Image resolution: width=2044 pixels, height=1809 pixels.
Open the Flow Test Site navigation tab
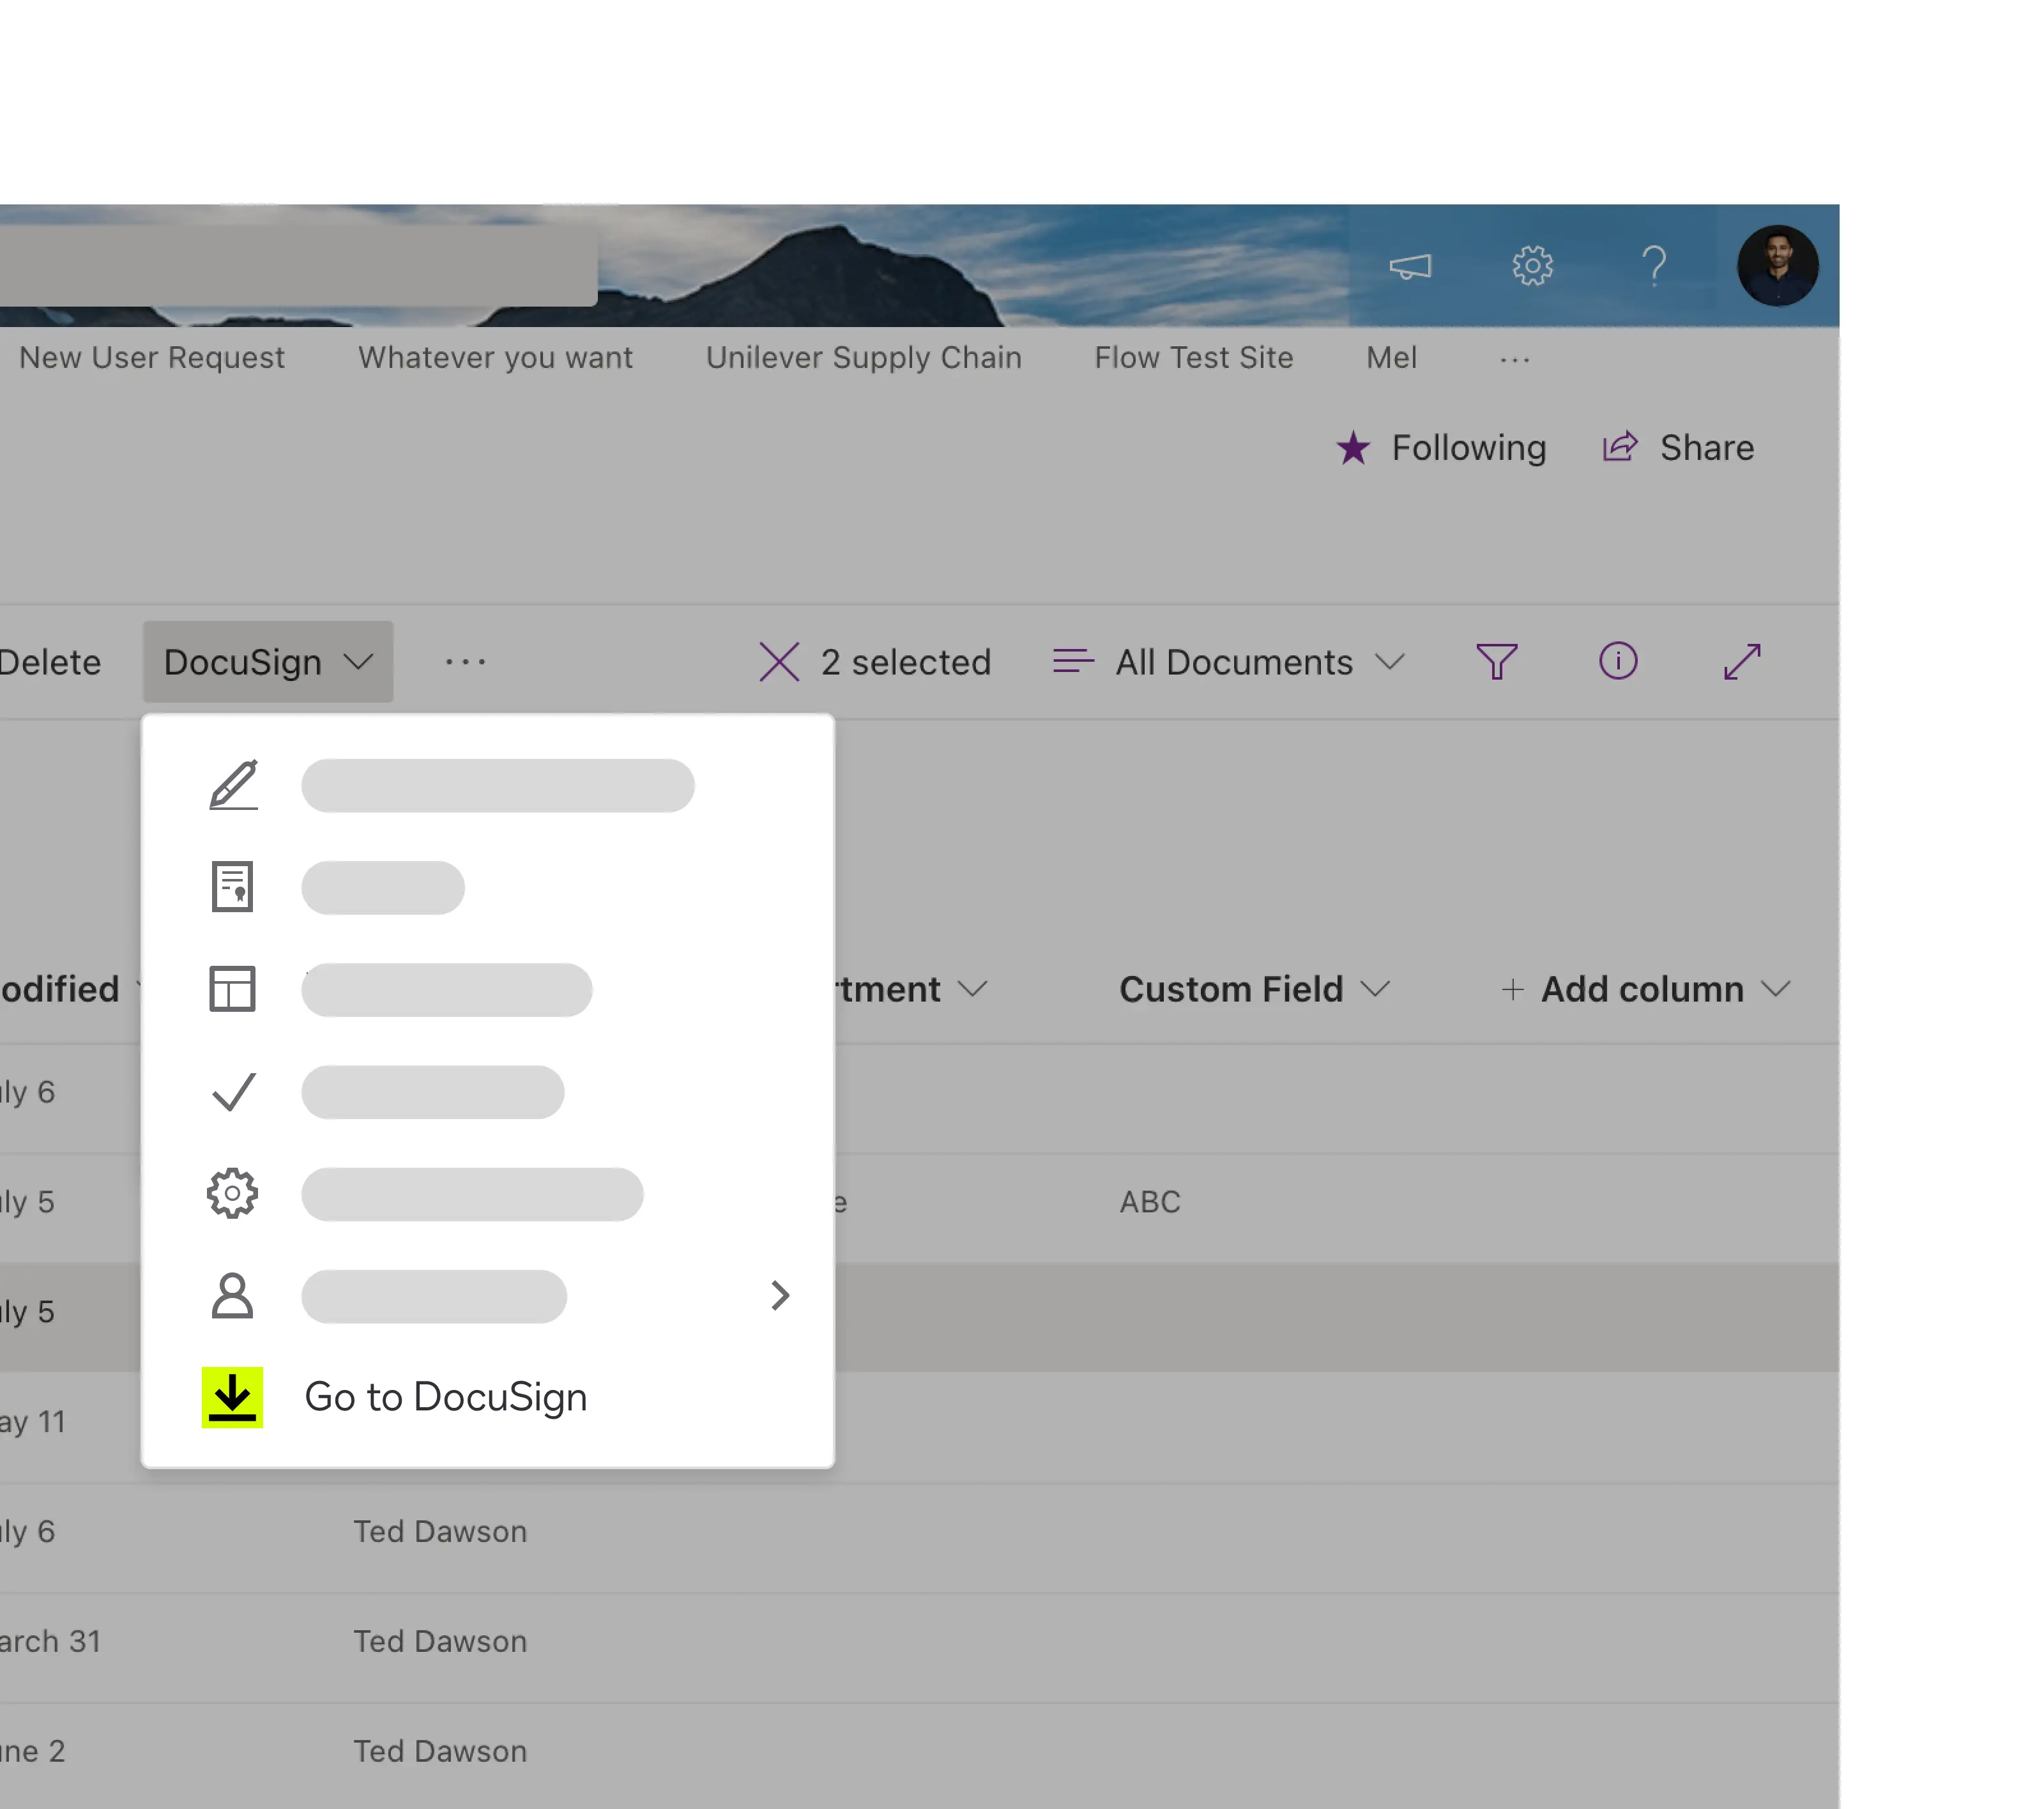coord(1193,357)
